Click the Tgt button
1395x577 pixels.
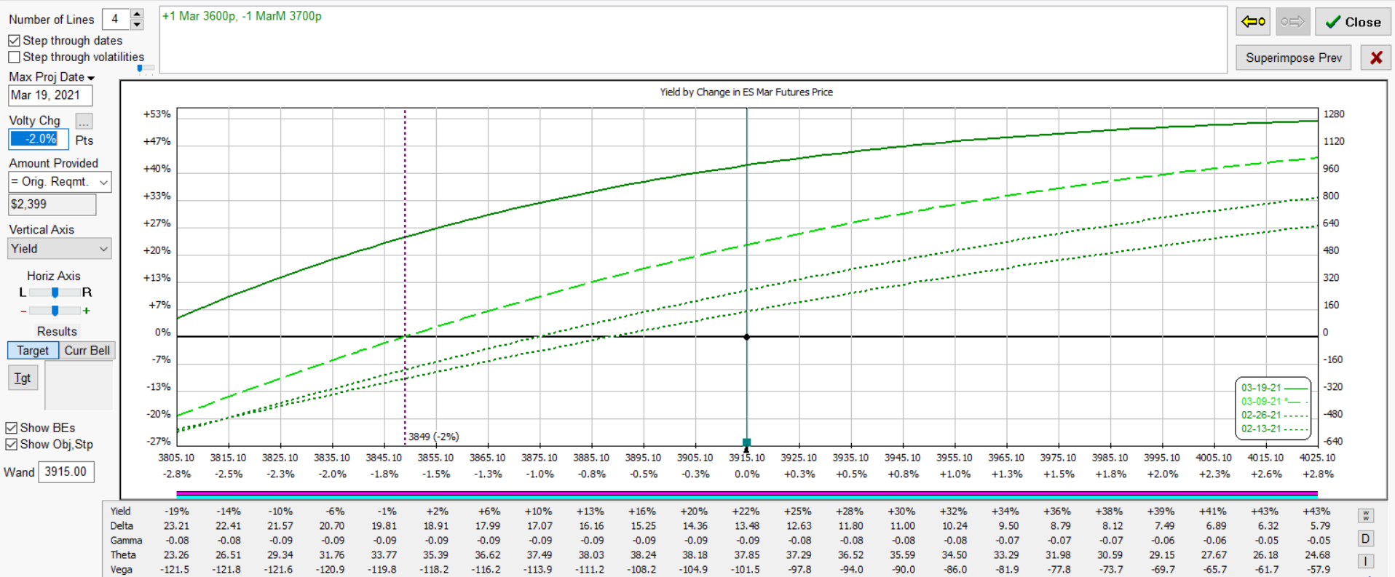point(23,378)
